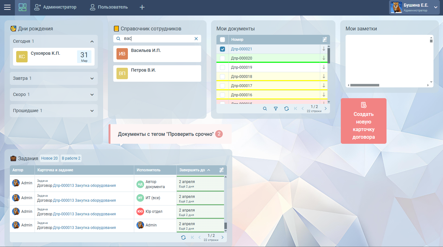443x247 pixels.
Task: Open the Tasks table column settings
Action: pos(221,170)
